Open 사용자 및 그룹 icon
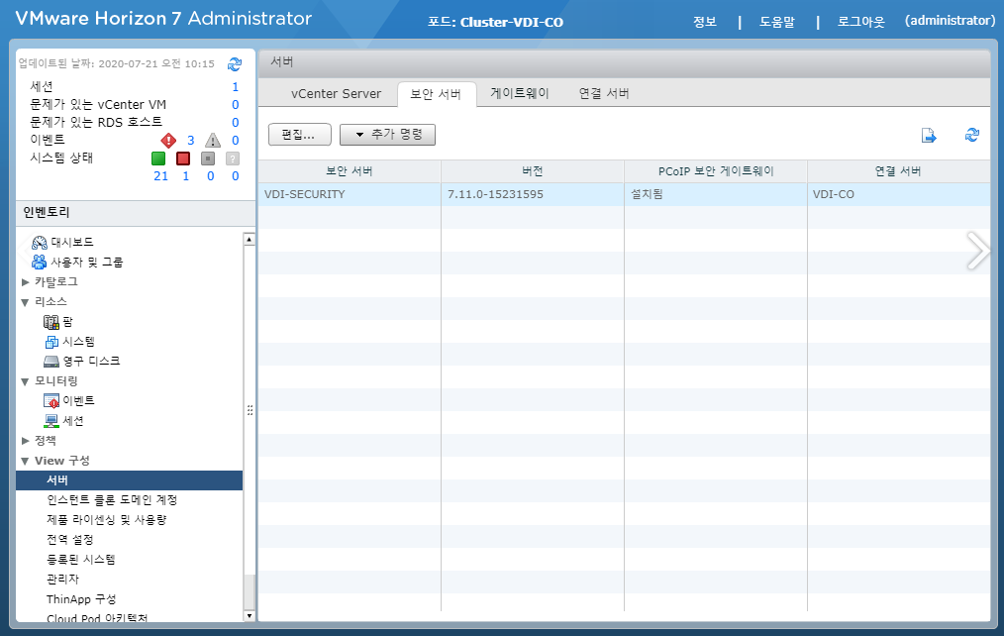The height and width of the screenshot is (636, 1004). (x=40, y=262)
